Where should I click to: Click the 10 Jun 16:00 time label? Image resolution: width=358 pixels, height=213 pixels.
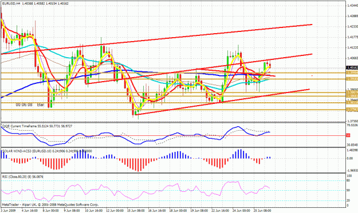coord(93,211)
